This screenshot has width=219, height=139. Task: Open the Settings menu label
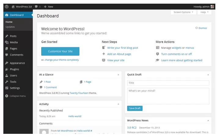[x=15, y=88]
